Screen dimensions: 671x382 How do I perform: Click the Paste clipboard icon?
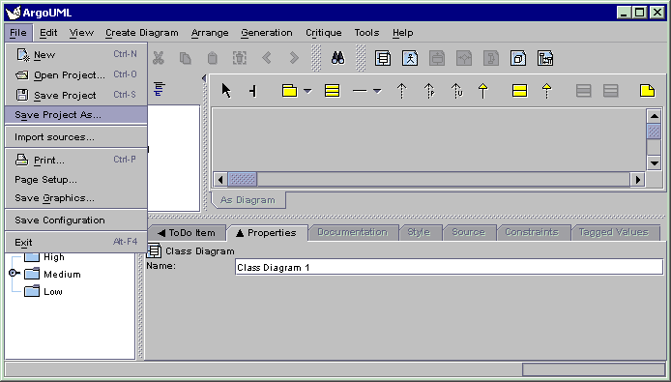[x=213, y=58]
